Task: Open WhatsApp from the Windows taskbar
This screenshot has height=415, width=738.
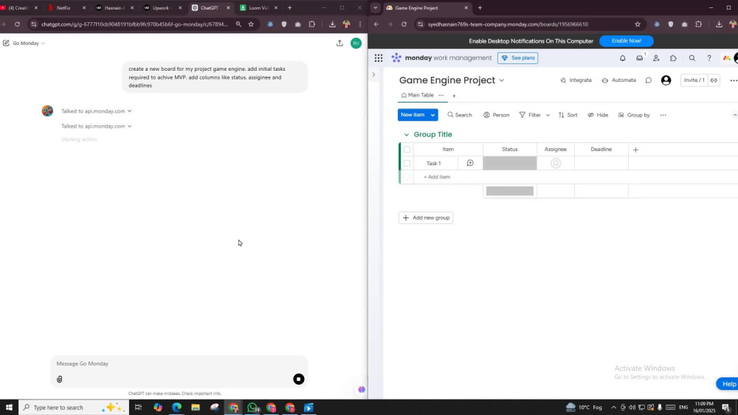Action: tap(252, 408)
